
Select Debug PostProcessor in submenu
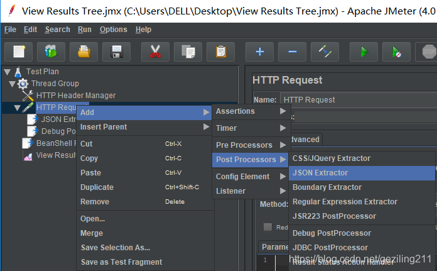(362, 233)
